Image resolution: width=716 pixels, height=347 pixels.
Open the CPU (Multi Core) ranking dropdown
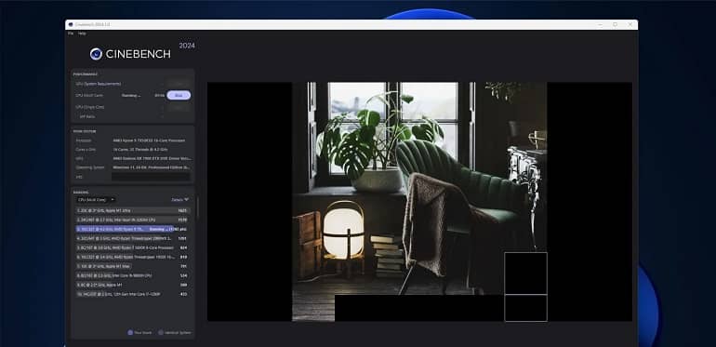coord(96,199)
